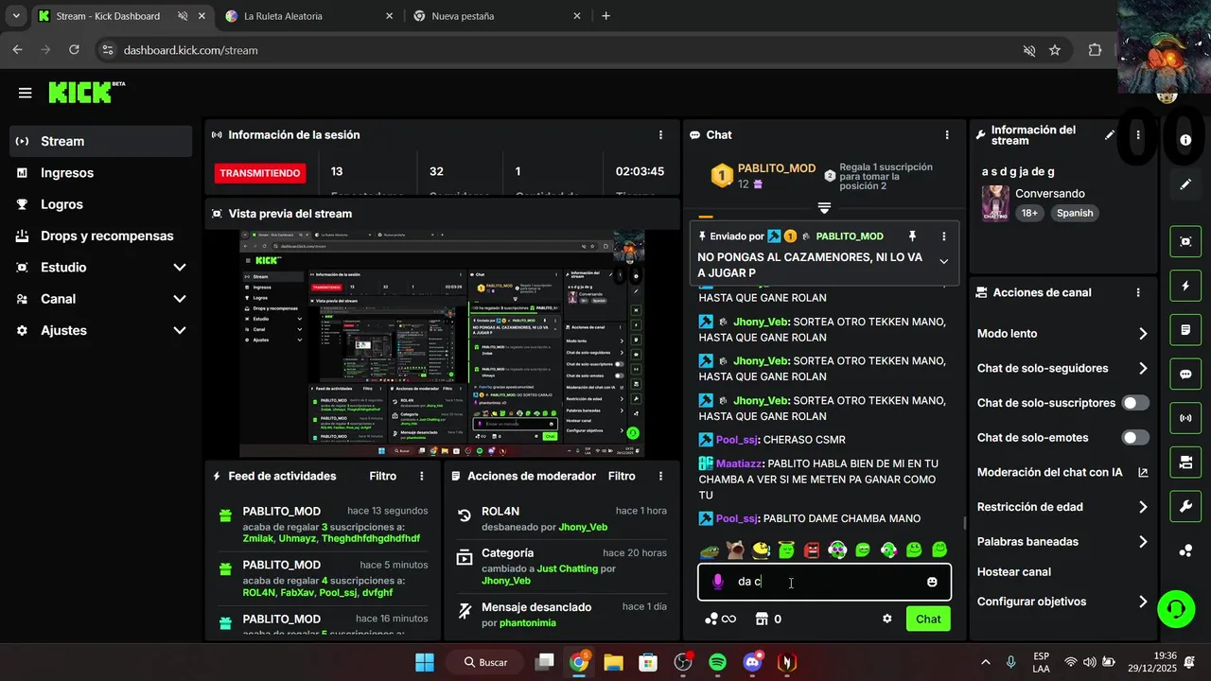Open Feed de actividades Filtro
The width and height of the screenshot is (1211, 681).
(383, 477)
